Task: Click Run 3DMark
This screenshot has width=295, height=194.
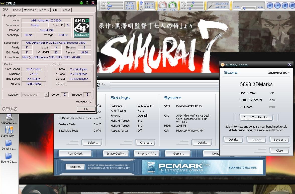Action: [x=75, y=154]
